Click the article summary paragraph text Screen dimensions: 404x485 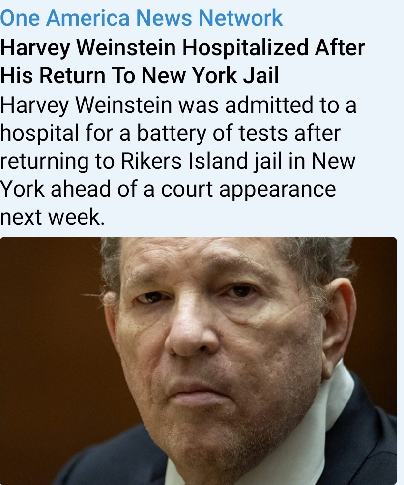178,161
